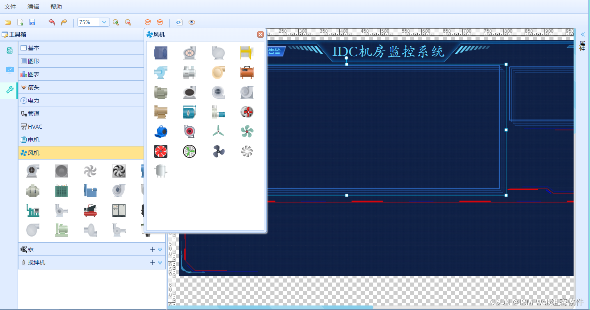Image resolution: width=590 pixels, height=310 pixels.
Task: Select the red air compressor in toolbox
Action: click(90, 210)
